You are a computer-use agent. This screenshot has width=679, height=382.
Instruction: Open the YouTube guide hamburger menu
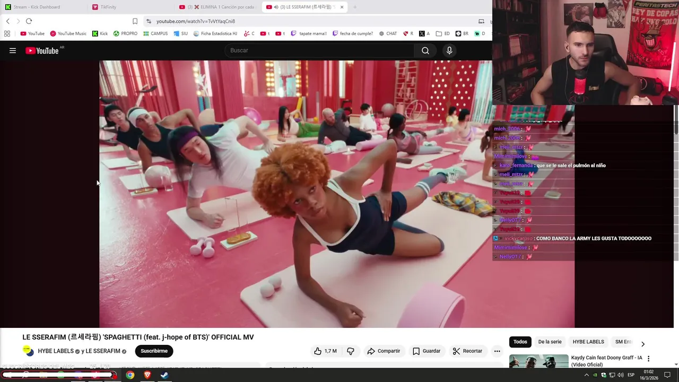tap(13, 50)
